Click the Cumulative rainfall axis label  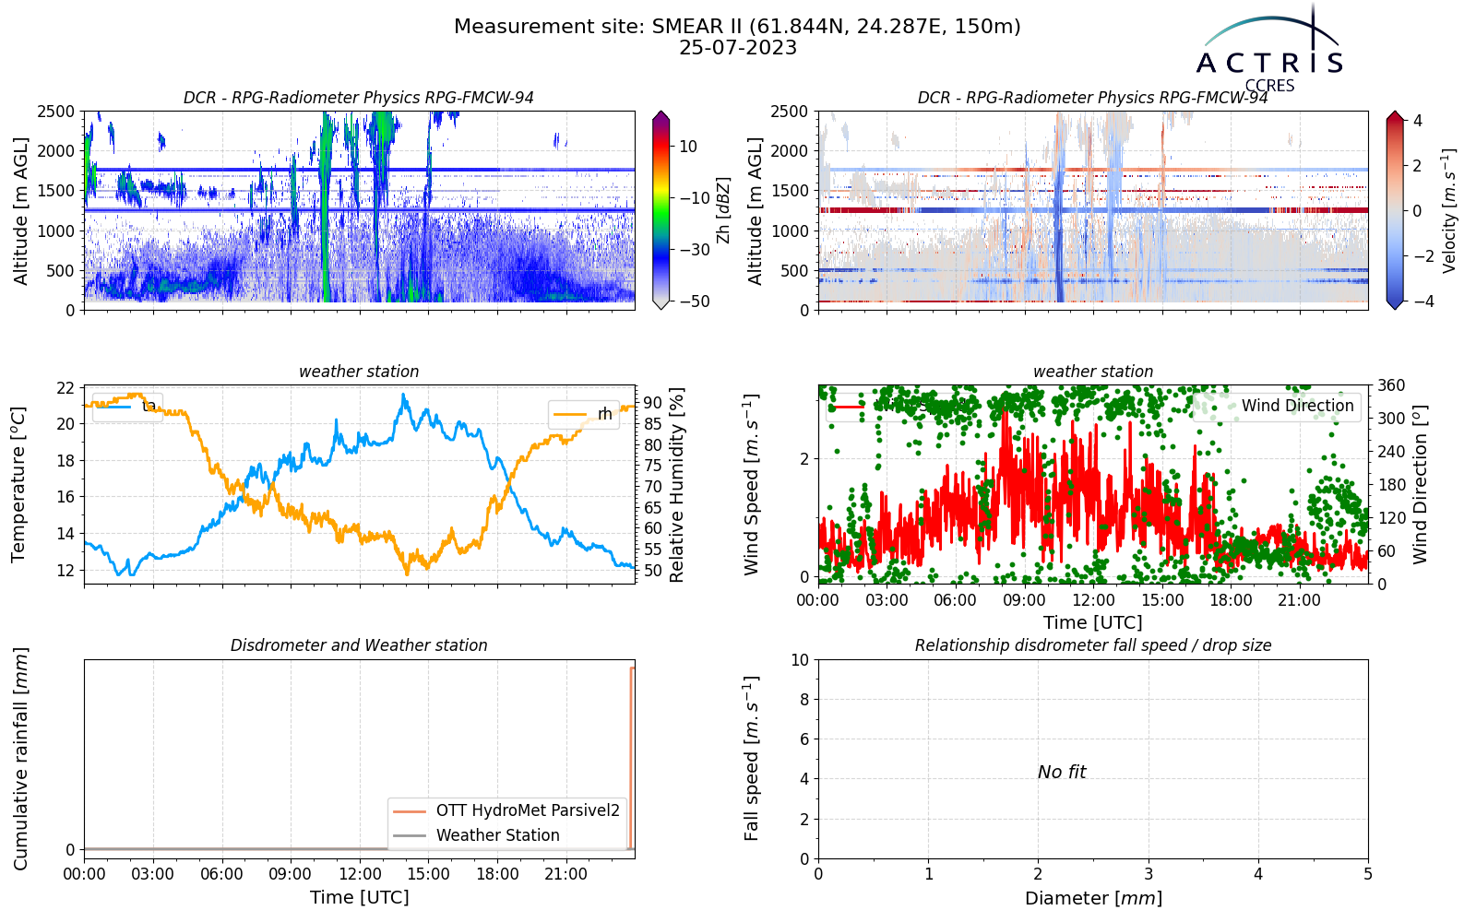point(20,759)
